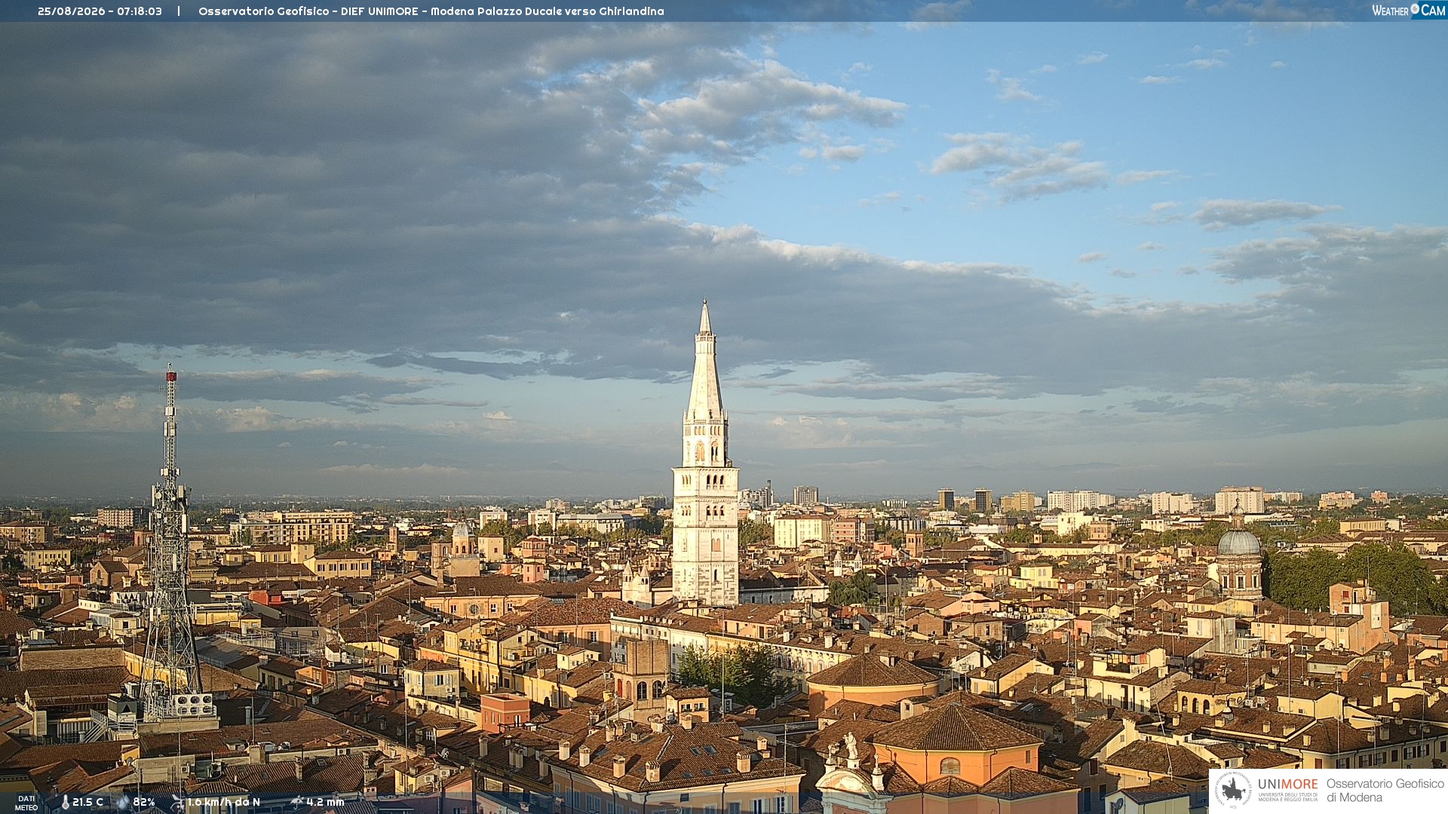Open the DATI METEO label
1448x814 pixels.
pyautogui.click(x=26, y=803)
